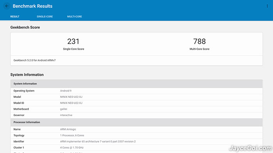Image resolution: width=273 pixels, height=153 pixels.
Task: Click the interactive governor value
Action: (66, 115)
